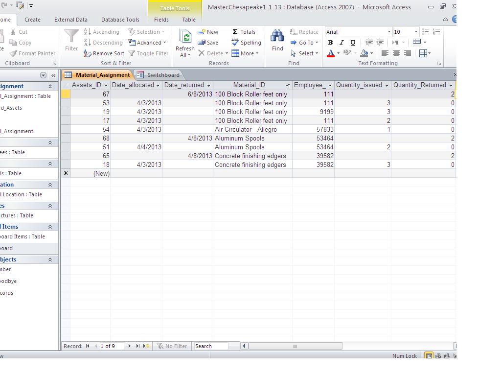
Task: Open the font color dropdown arrow
Action: pyautogui.click(x=339, y=53)
